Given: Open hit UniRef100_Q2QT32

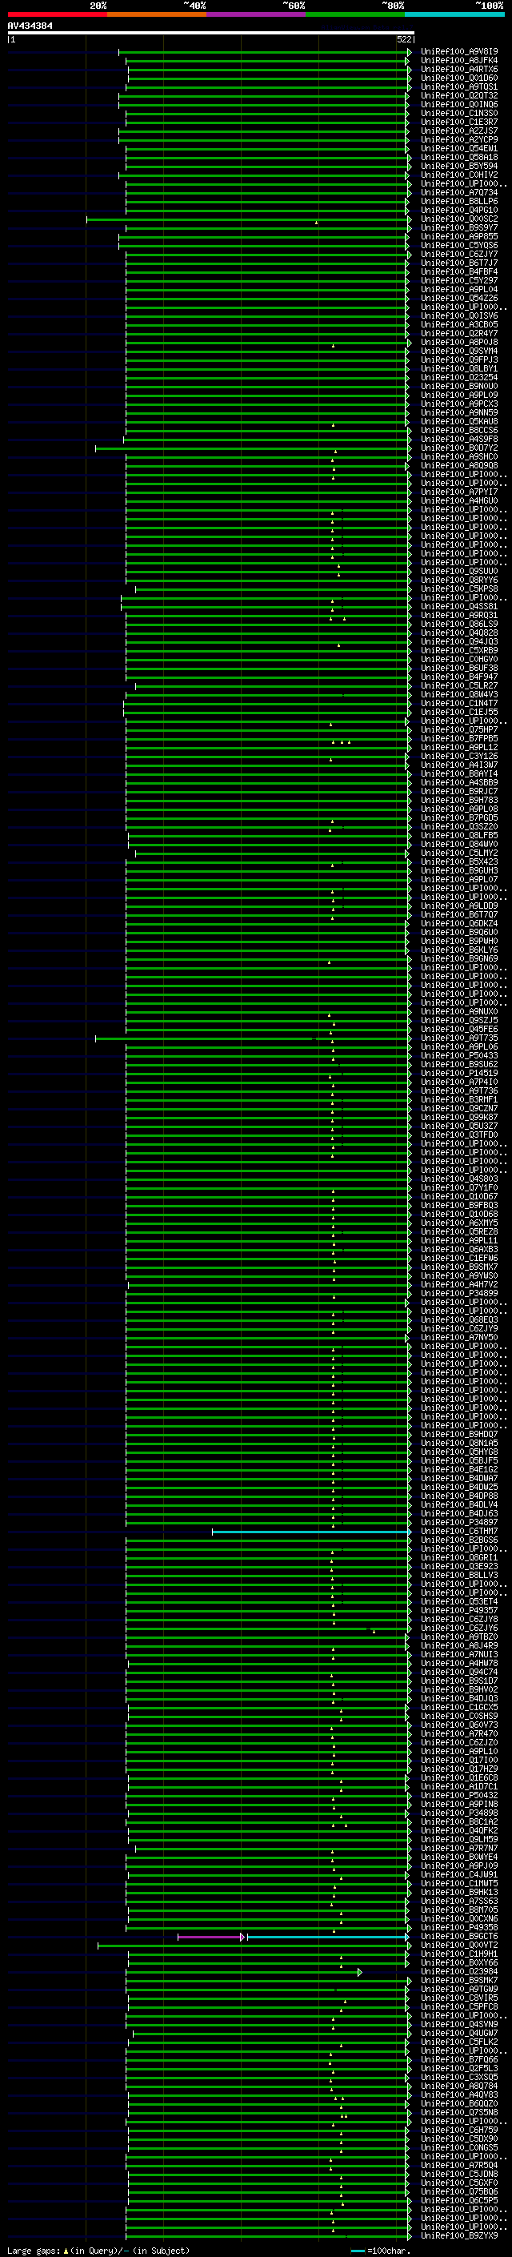Looking at the screenshot, I should 459,95.
